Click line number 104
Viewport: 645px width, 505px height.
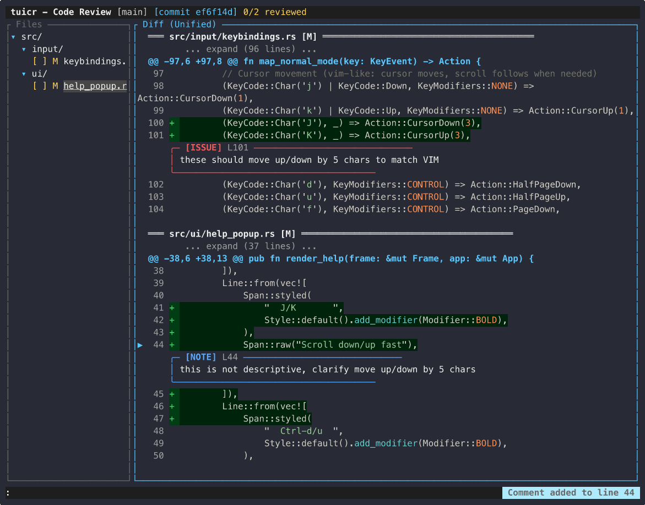pyautogui.click(x=156, y=209)
